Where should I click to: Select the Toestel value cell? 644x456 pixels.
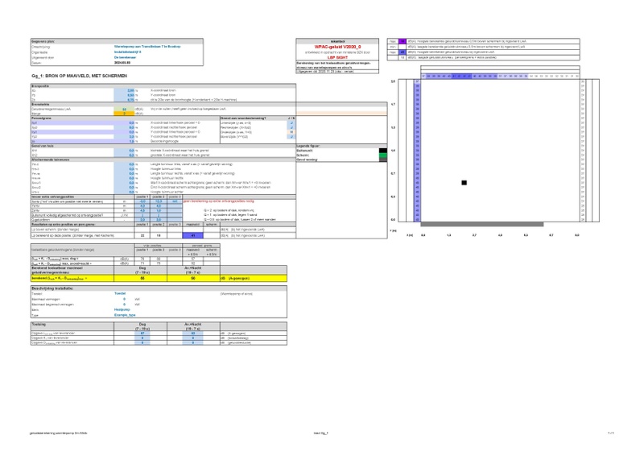(x=120, y=293)
